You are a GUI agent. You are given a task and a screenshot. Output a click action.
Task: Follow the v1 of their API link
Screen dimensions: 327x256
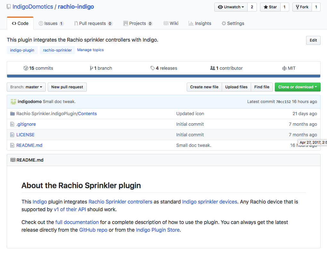point(70,210)
